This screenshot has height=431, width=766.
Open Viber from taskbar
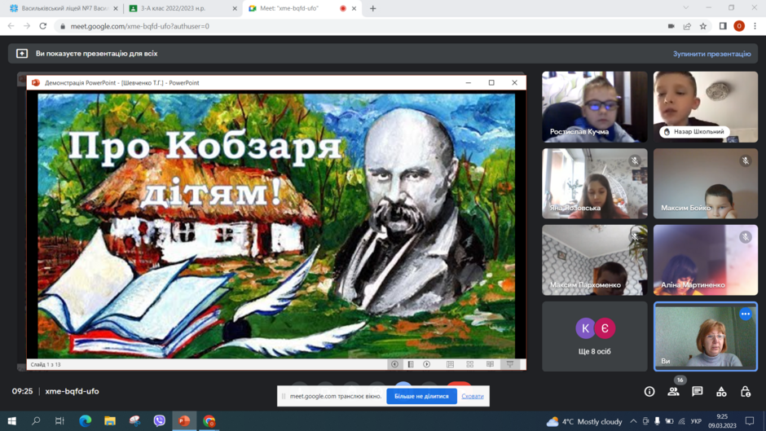(x=159, y=420)
